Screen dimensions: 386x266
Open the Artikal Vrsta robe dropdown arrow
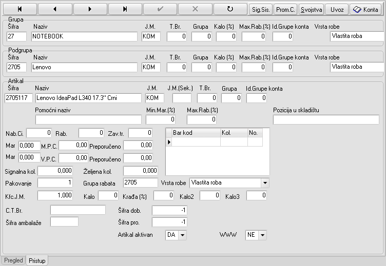click(265, 182)
